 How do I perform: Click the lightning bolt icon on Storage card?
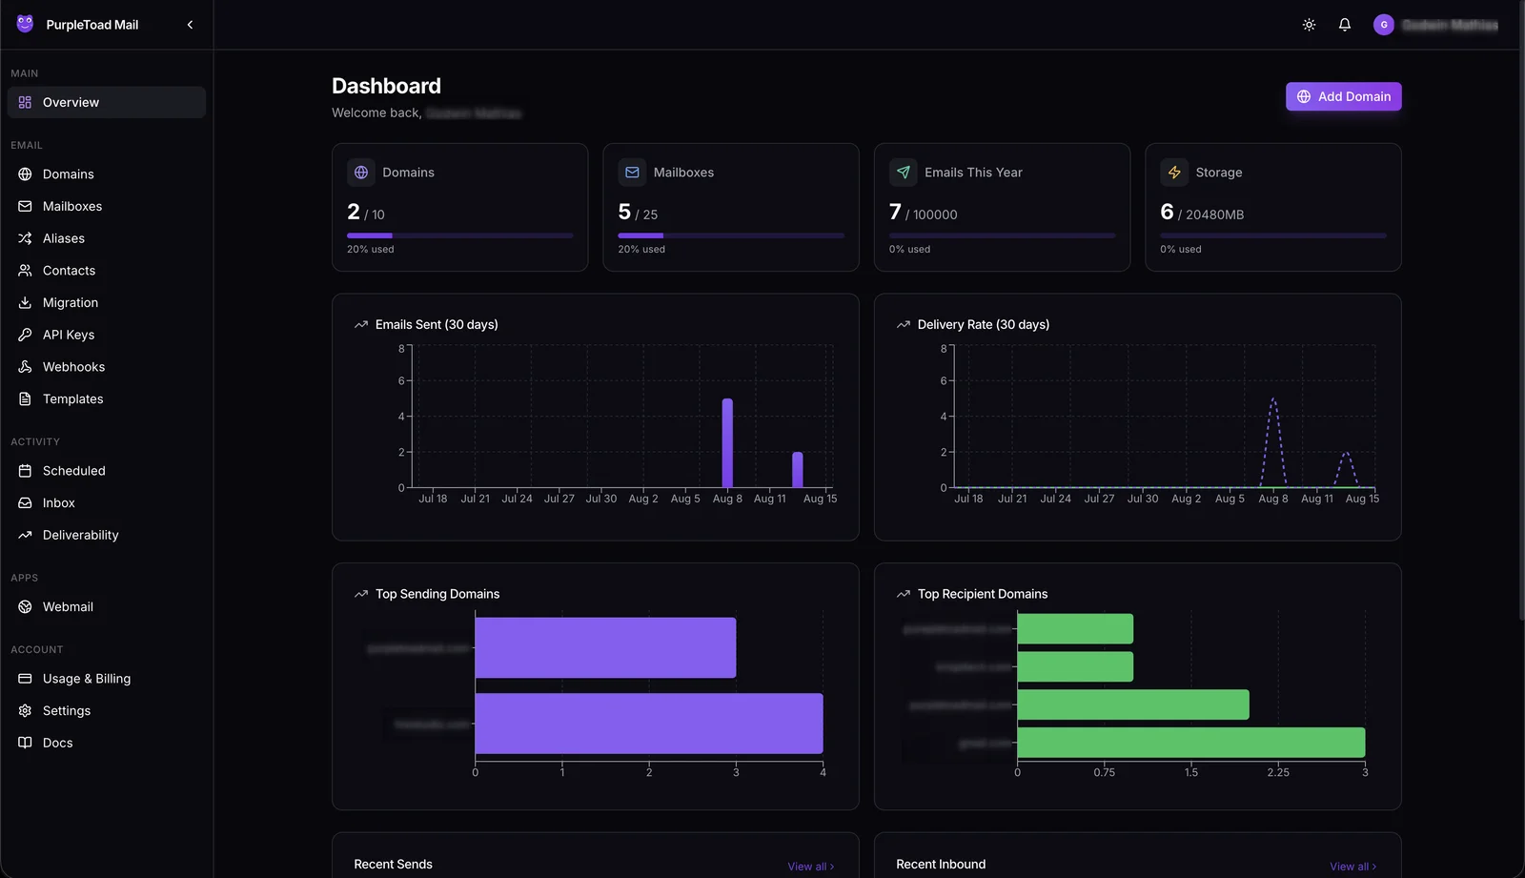1174,173
